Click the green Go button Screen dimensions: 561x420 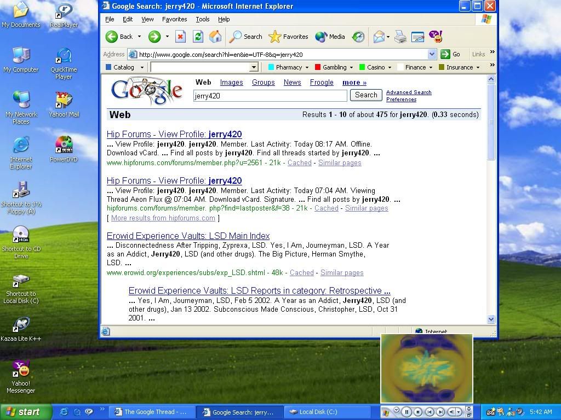tap(450, 54)
